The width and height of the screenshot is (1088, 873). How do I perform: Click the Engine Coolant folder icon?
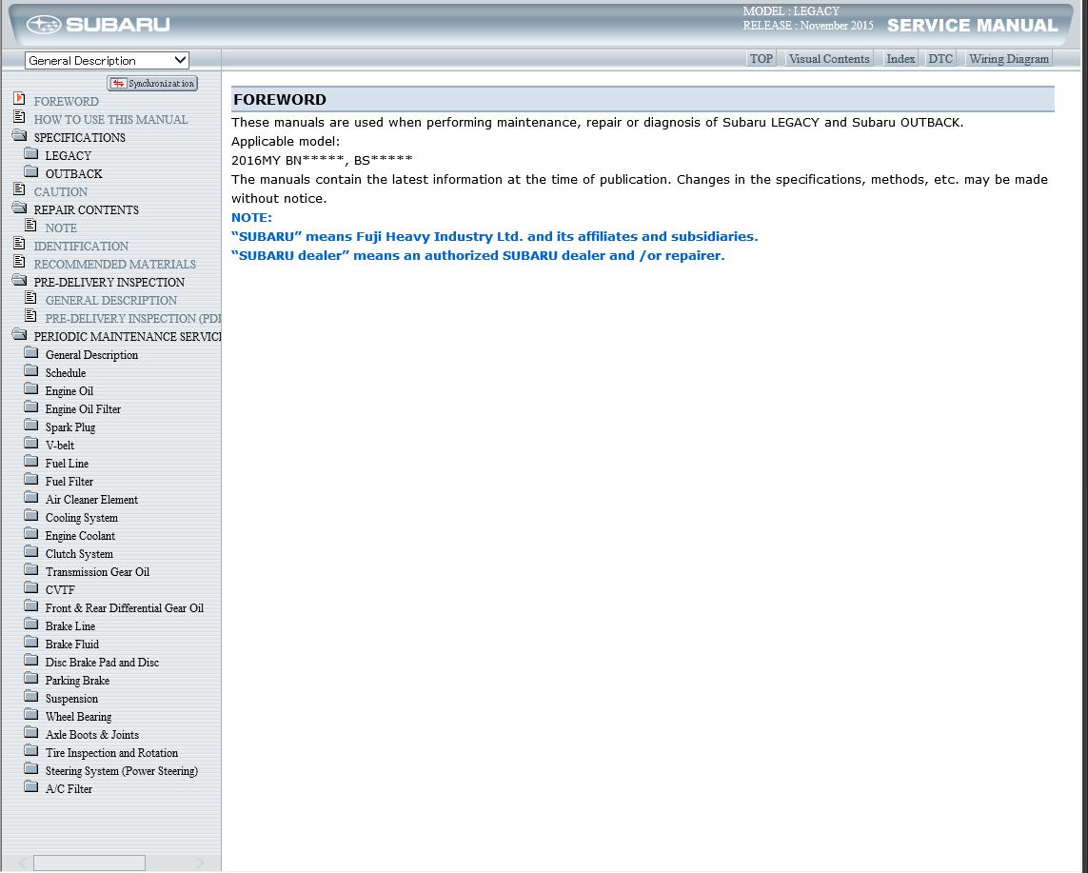[31, 532]
